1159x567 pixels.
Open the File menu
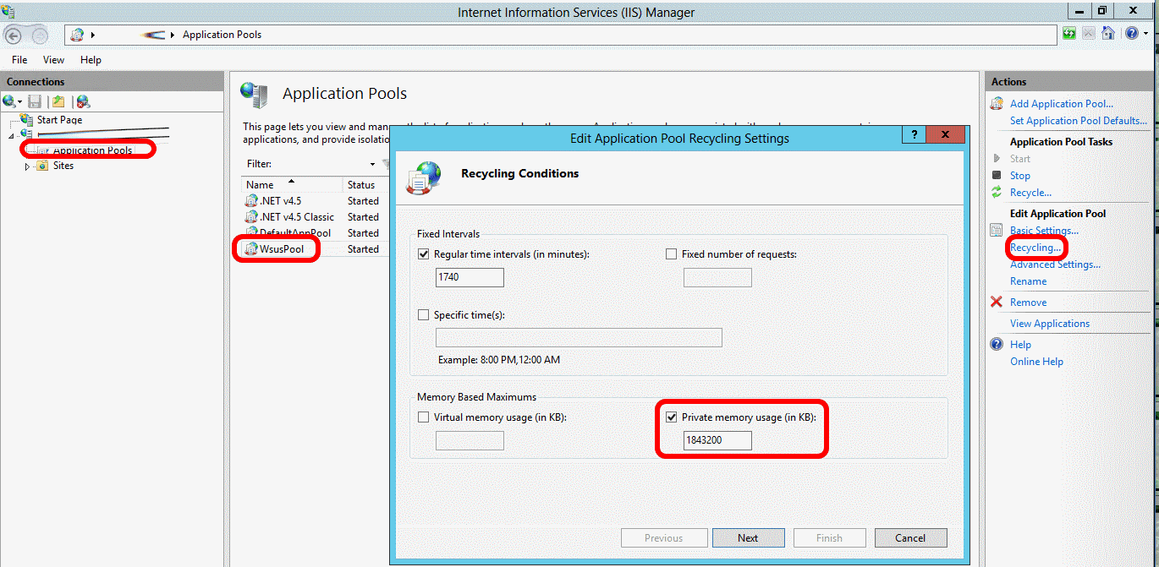(x=19, y=59)
